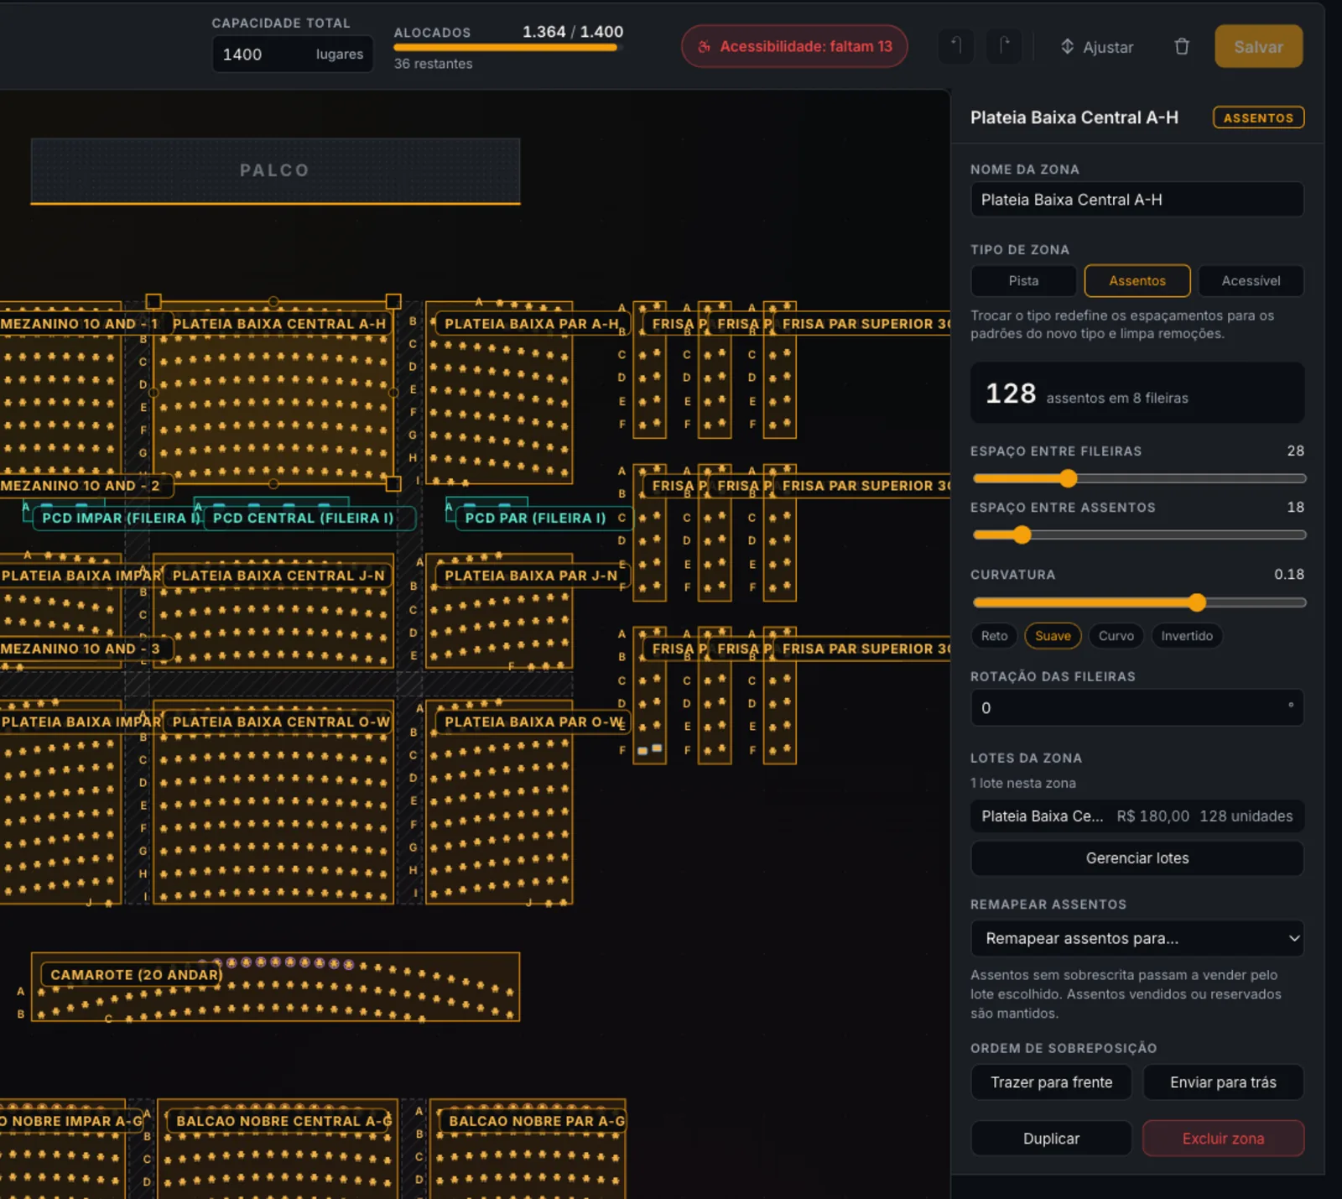This screenshot has width=1342, height=1199.
Task: Click the ASSENTOS badge in panel header
Action: click(1258, 117)
